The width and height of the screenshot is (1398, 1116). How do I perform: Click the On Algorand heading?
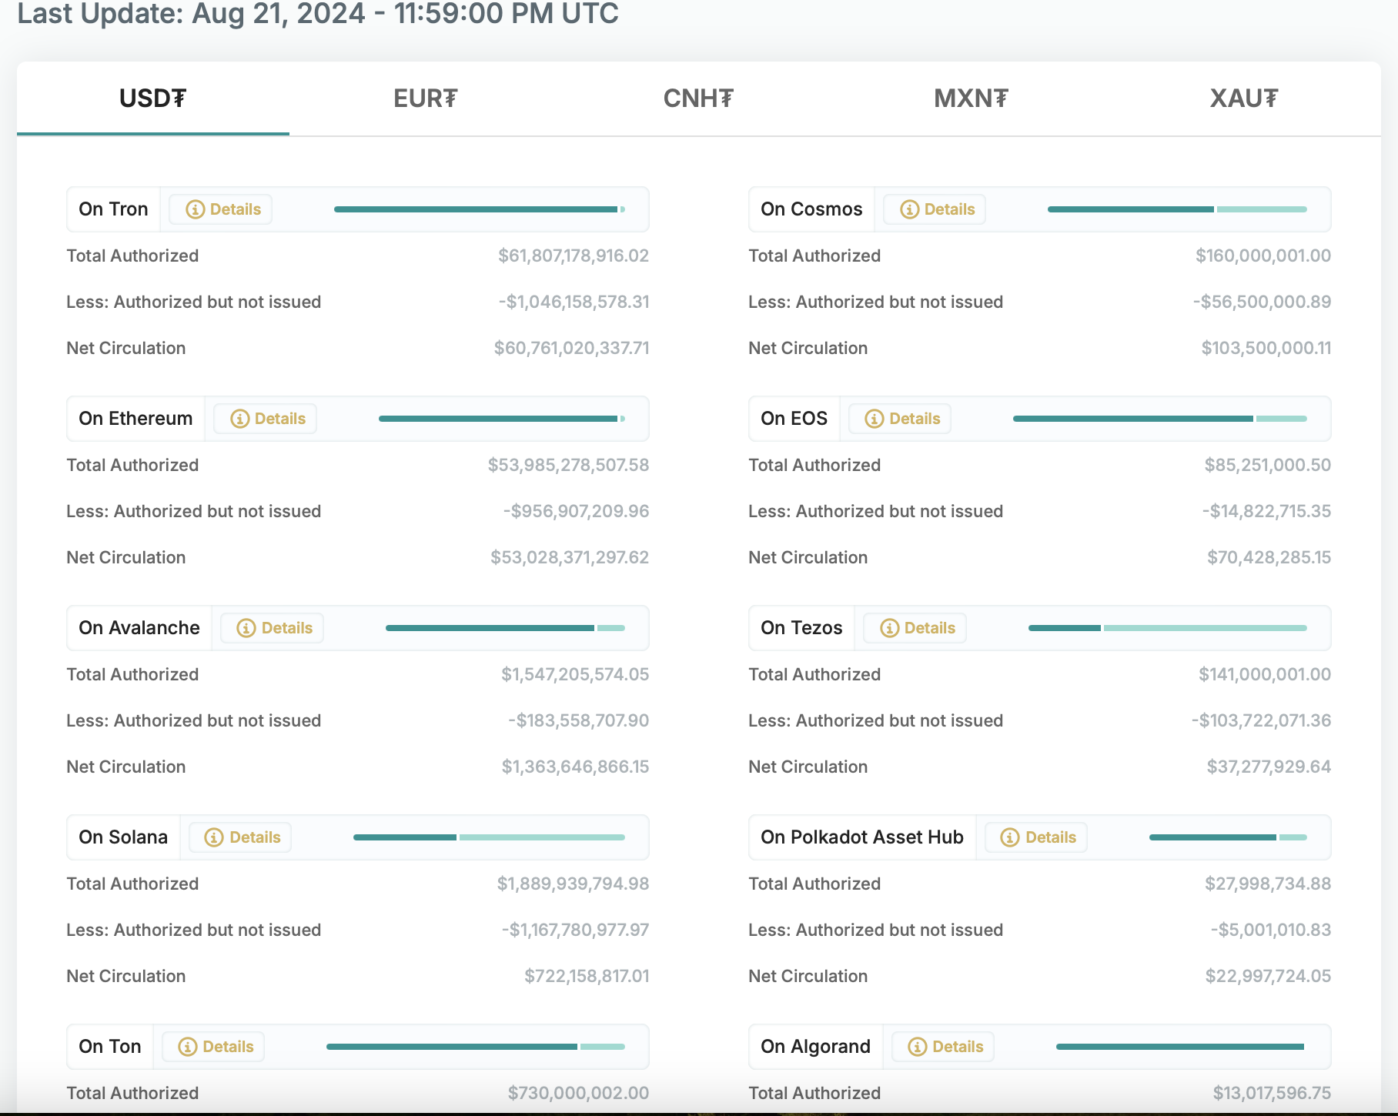tap(815, 1047)
